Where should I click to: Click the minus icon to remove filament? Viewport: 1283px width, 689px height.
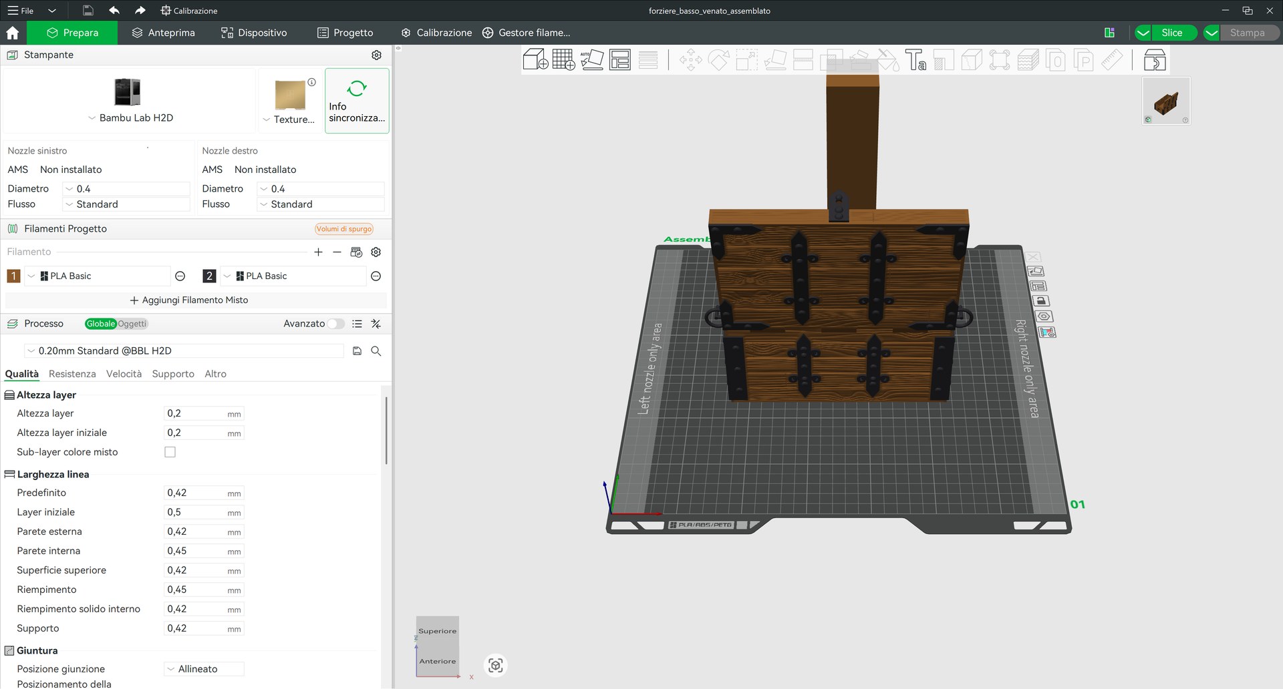pyautogui.click(x=337, y=252)
